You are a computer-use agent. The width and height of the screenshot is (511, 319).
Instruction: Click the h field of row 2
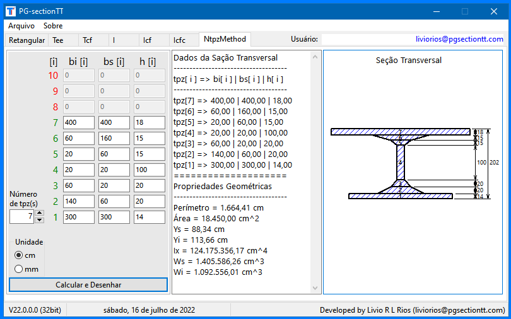click(x=150, y=202)
